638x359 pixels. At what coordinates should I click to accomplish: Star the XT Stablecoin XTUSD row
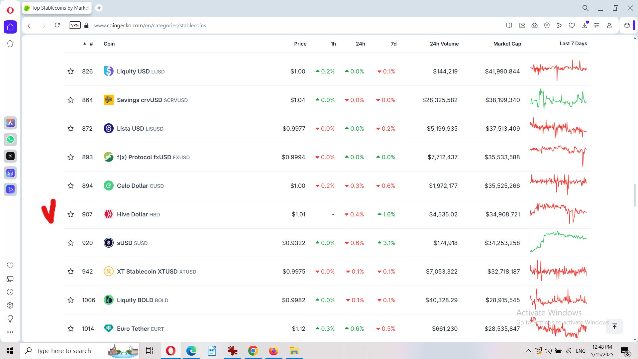point(70,272)
